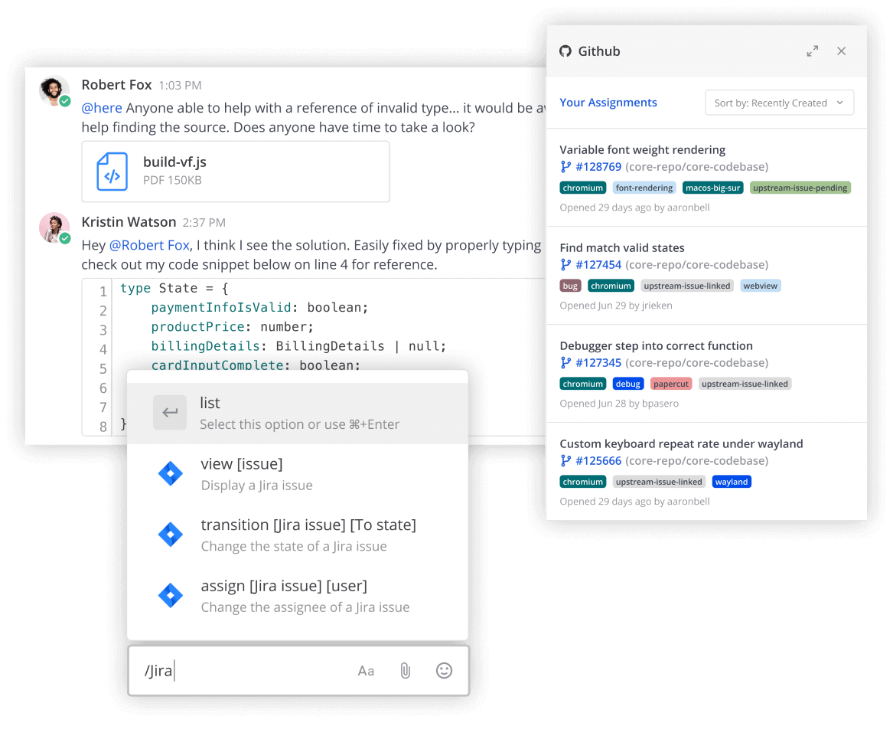Attach a file with paperclip icon
893x749 pixels.
click(x=405, y=671)
